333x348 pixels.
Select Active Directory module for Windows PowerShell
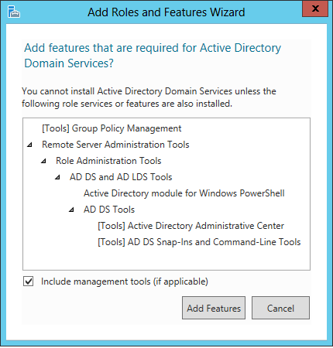pyautogui.click(x=184, y=193)
